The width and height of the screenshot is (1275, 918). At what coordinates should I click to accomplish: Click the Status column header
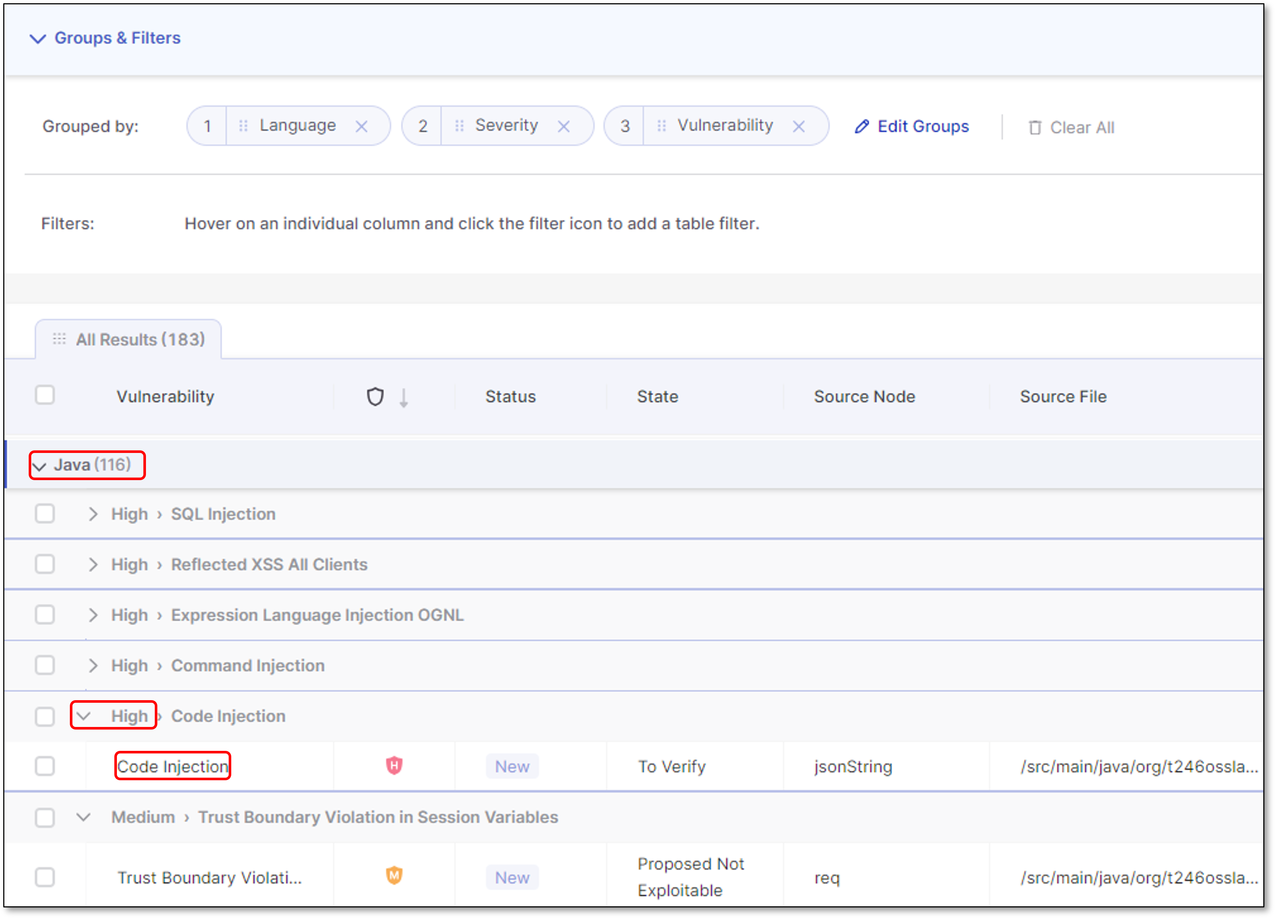(510, 397)
